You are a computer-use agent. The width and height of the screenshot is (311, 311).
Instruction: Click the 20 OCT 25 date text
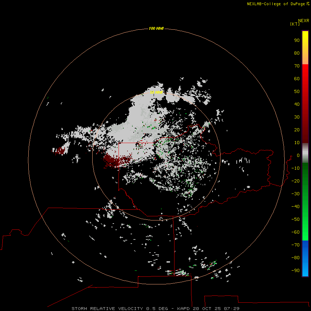pos(207,309)
